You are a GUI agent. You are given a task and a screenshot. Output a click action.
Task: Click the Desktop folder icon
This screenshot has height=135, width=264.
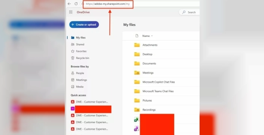137,54
